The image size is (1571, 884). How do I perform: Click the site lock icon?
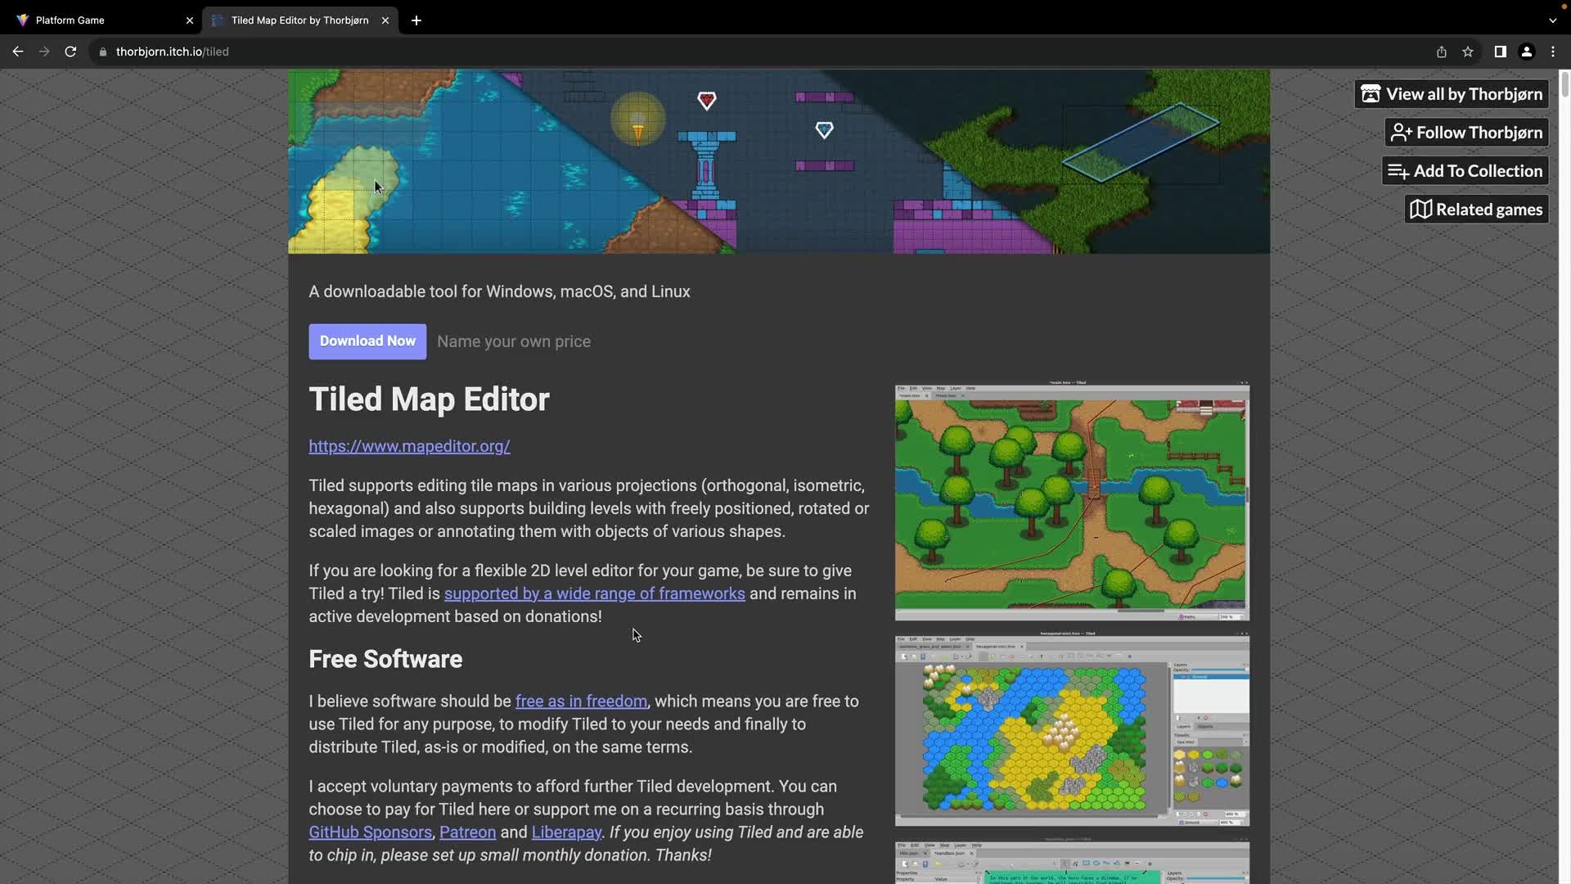[x=103, y=52]
